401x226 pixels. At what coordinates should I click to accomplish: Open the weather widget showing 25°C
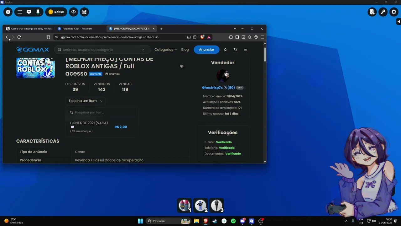[x=13, y=221]
